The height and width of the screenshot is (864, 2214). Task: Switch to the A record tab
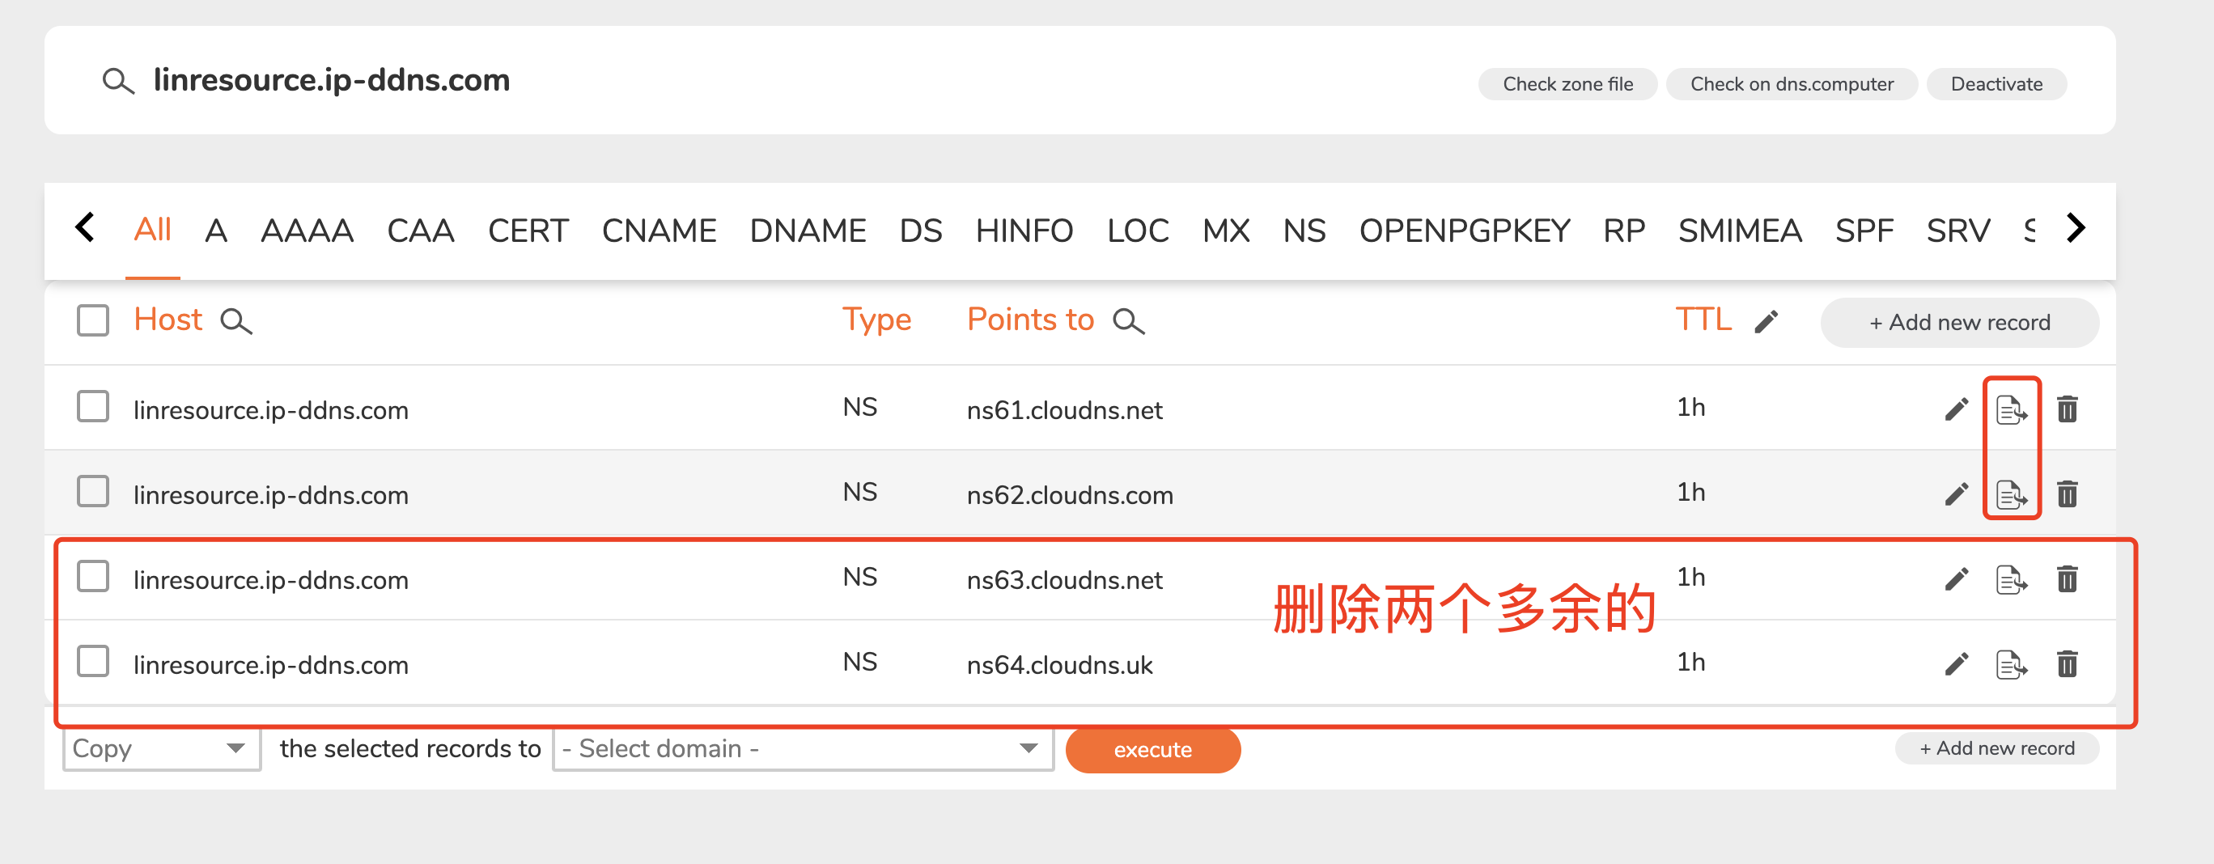216,231
